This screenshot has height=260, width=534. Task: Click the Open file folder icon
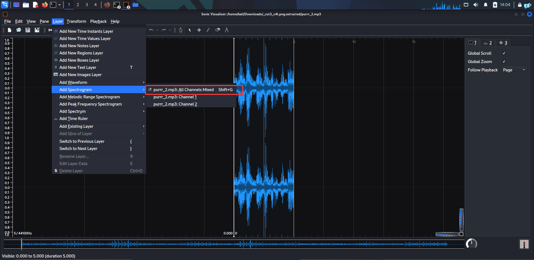coord(19,30)
